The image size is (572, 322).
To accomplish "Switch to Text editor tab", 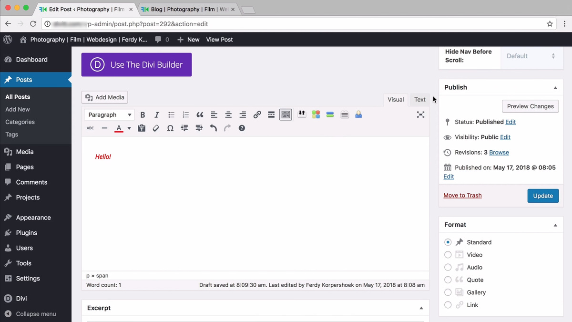I will pyautogui.click(x=419, y=100).
